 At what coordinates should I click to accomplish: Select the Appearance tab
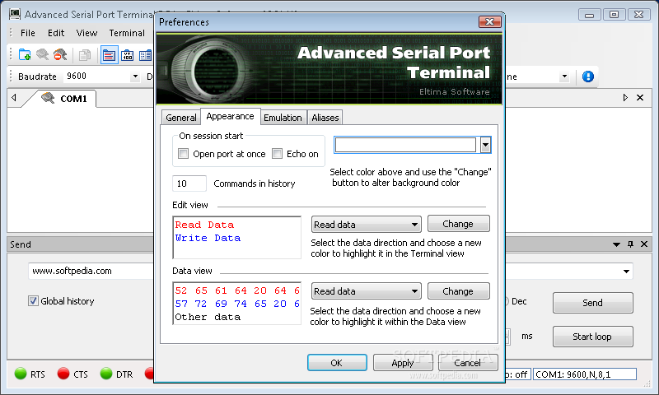click(231, 116)
